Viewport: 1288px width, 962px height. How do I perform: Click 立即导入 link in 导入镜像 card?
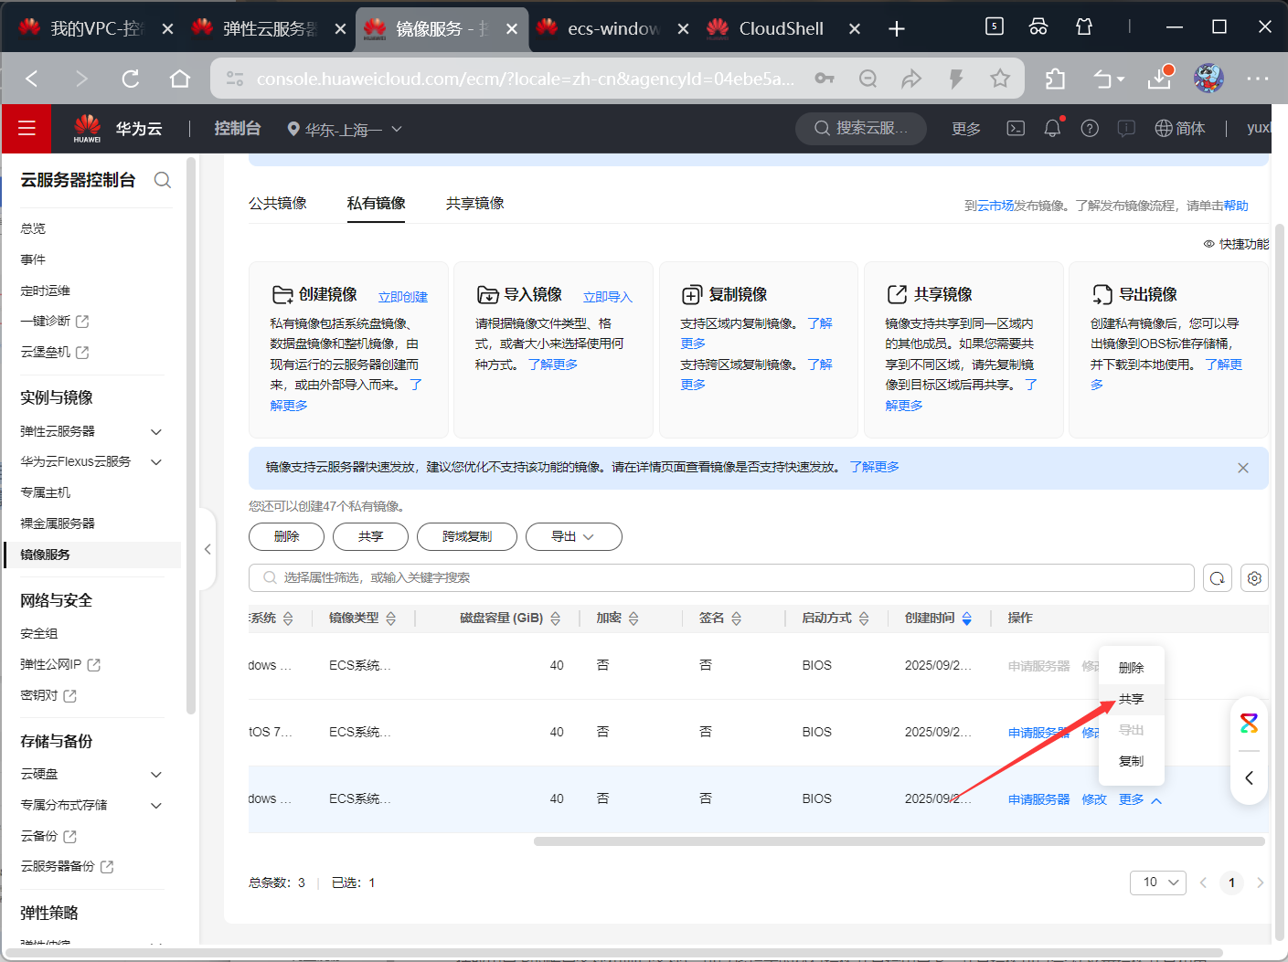(x=608, y=297)
